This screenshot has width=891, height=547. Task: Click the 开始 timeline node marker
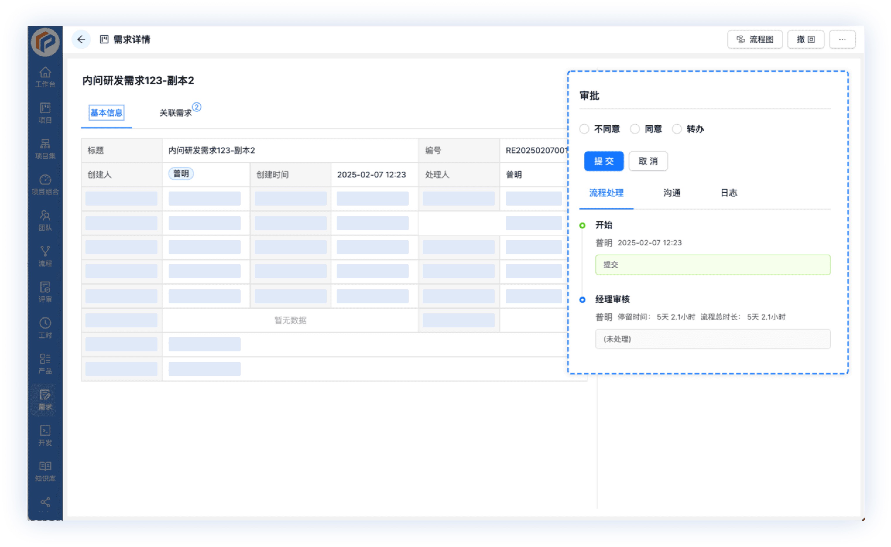tap(582, 226)
